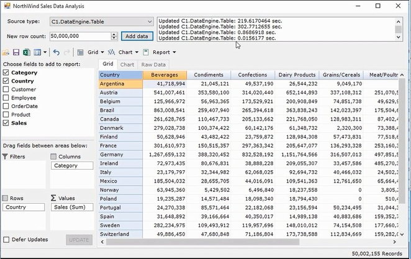Click the Beverages column header

[165, 75]
